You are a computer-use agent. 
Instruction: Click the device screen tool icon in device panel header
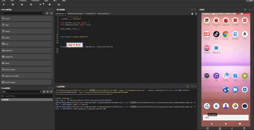coord(245,10)
